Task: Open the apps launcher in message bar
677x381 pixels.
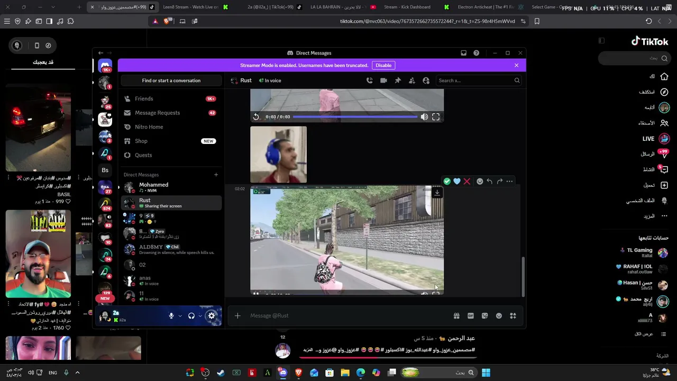Action: tap(513, 316)
